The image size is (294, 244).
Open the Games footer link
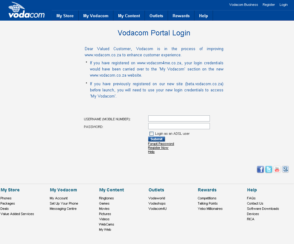pyautogui.click(x=104, y=203)
